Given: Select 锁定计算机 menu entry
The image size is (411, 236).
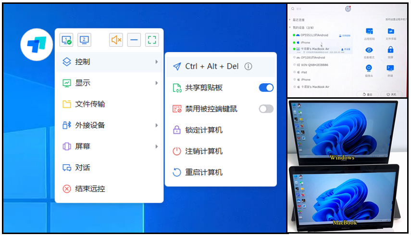Looking at the screenshot, I should tap(204, 130).
